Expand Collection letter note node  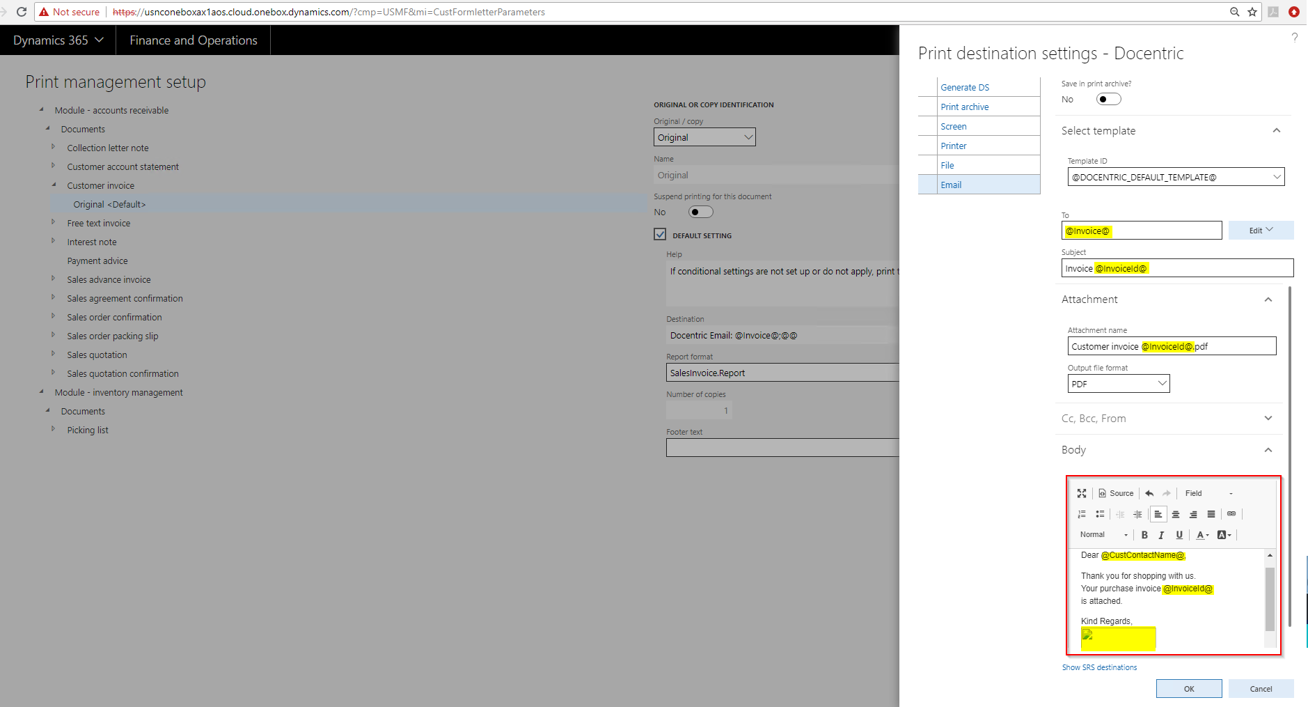[x=53, y=147]
